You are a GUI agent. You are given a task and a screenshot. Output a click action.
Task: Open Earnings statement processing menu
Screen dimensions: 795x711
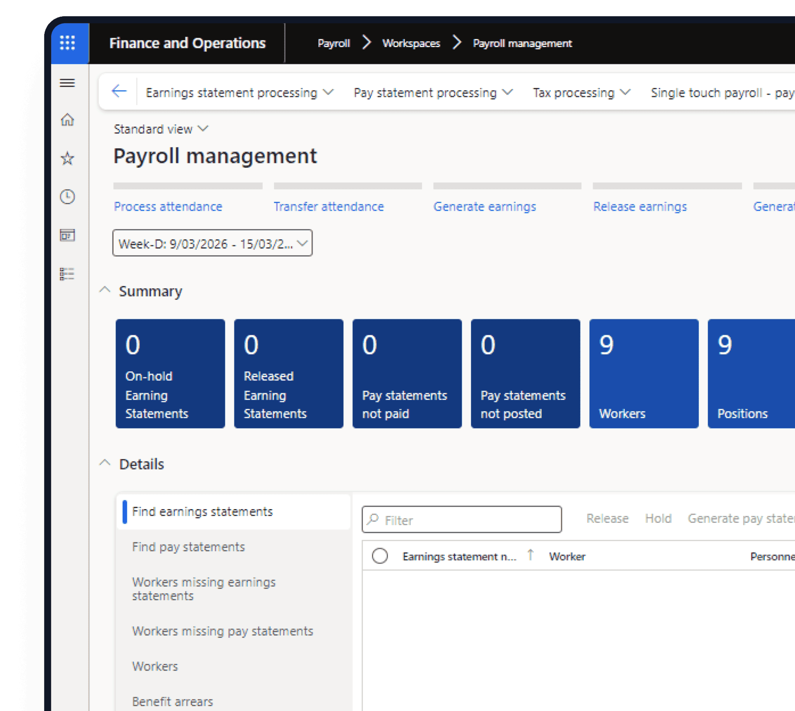[240, 93]
